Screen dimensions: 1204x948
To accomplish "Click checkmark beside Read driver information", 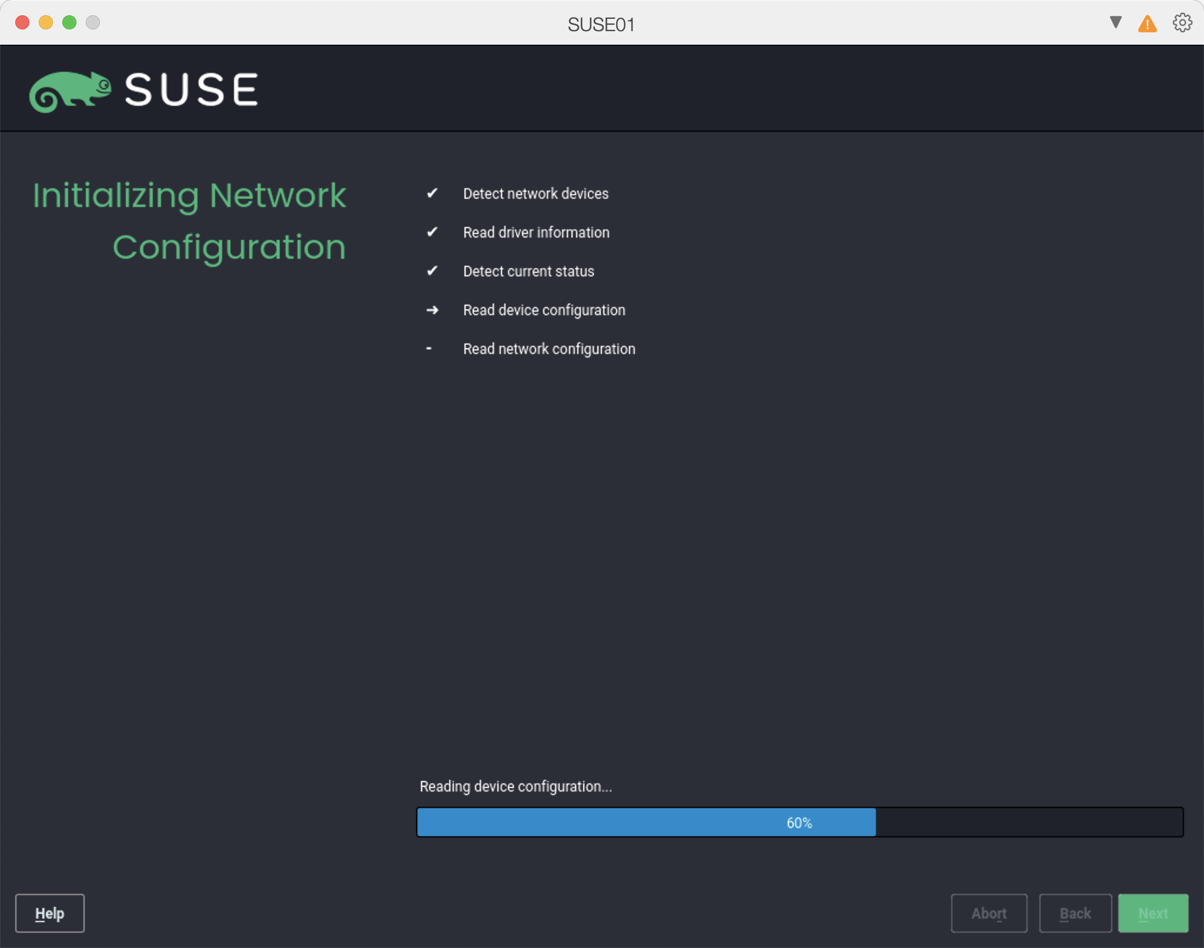I will pos(432,232).
